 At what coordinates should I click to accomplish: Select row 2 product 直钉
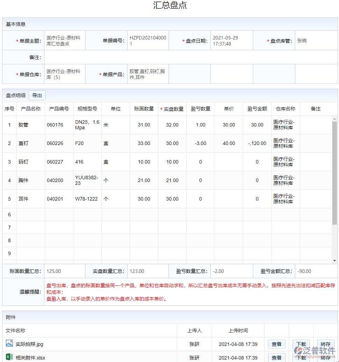click(x=23, y=143)
